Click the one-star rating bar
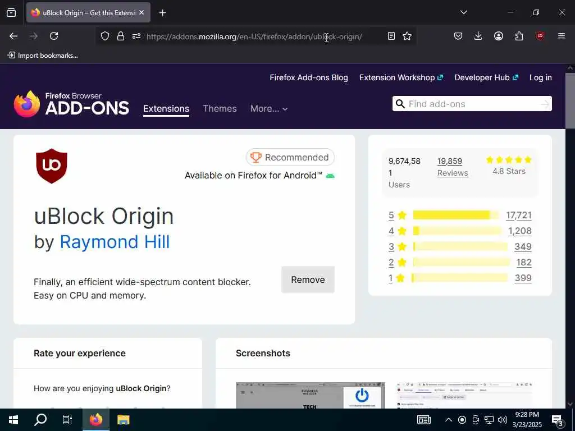Viewport: 575px width, 431px height. click(459, 278)
